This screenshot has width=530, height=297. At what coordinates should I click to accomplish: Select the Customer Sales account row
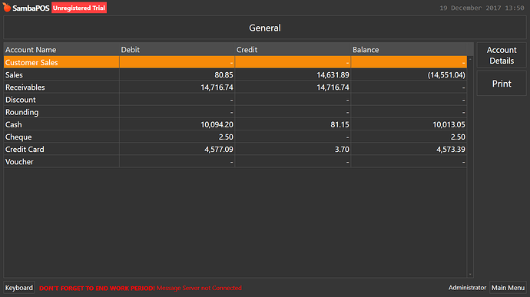click(235, 62)
